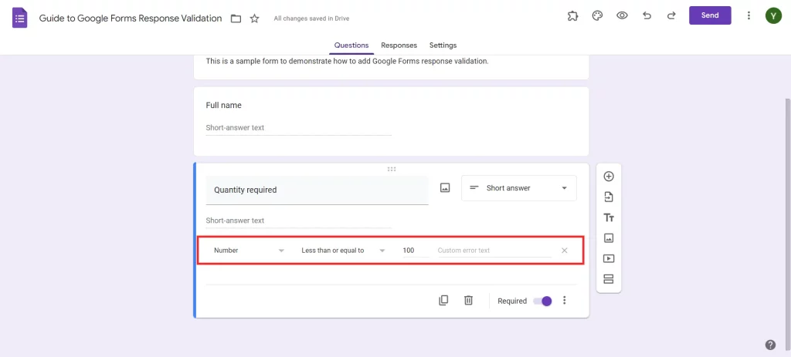The image size is (791, 357).
Task: Open the help question mark icon
Action: [770, 345]
